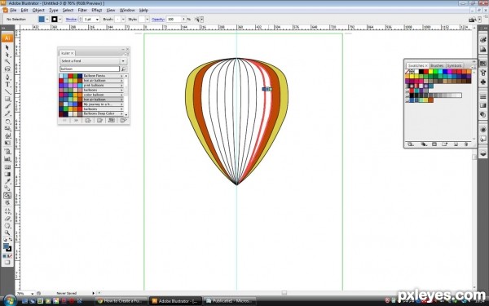Select the Paintbrush tool
Viewport: 489px width, 306px height.
click(x=7, y=106)
